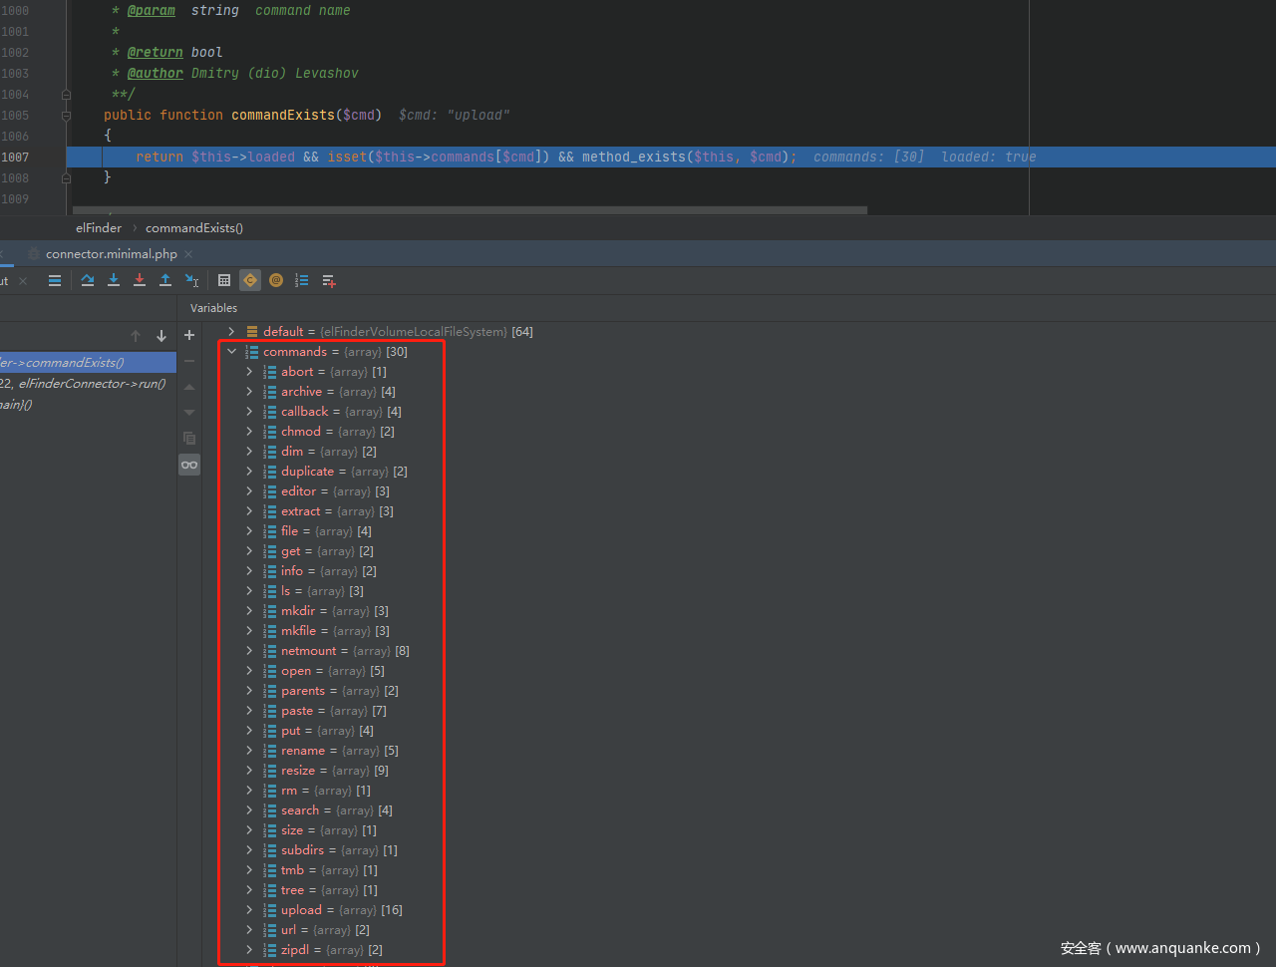Click the commandExists() breadcrumb
1276x967 pixels.
point(194,228)
